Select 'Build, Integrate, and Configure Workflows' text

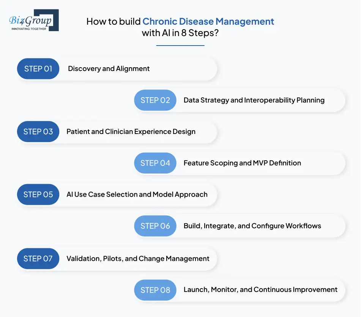point(252,226)
